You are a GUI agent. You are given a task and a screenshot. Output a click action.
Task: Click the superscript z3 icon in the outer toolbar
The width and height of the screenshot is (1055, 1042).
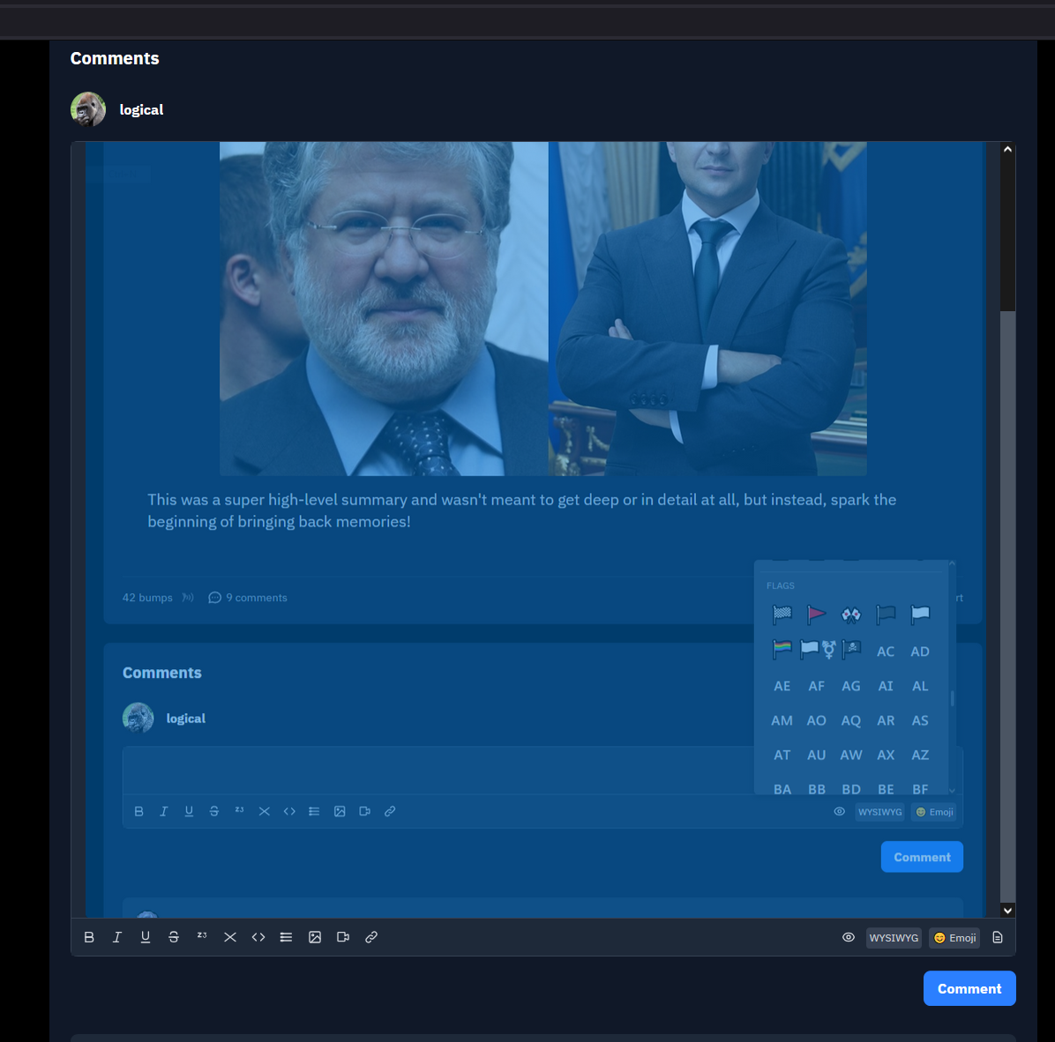202,936
